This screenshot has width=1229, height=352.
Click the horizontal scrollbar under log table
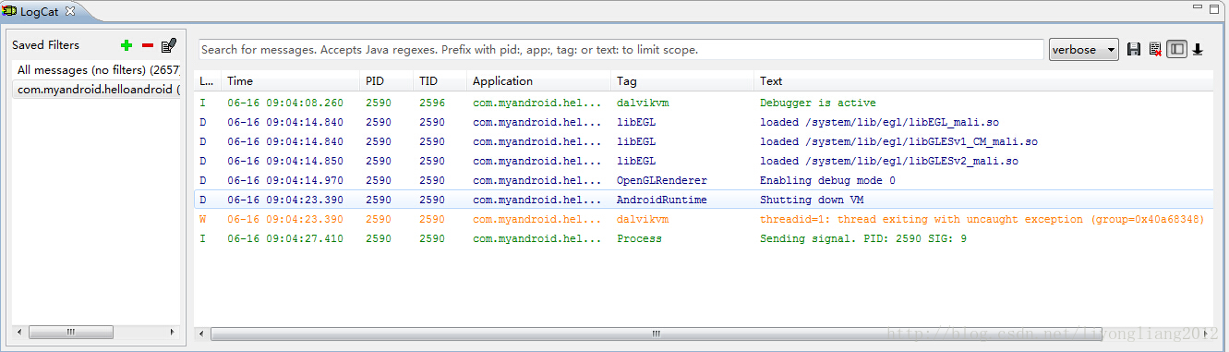pyautogui.click(x=656, y=334)
